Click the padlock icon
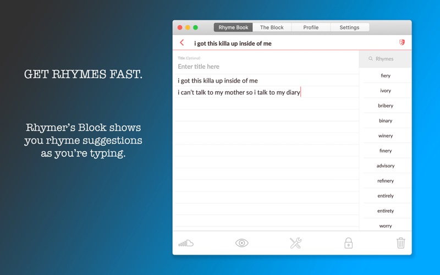Image resolution: width=440 pixels, height=275 pixels. pos(348,243)
